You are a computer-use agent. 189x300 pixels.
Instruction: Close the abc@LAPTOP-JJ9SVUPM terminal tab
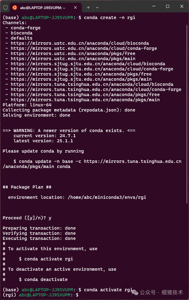point(76,7)
